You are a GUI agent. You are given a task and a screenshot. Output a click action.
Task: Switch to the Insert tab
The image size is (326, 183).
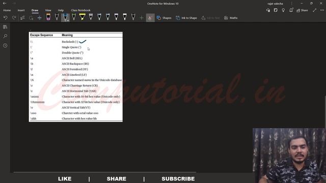(x=21, y=10)
